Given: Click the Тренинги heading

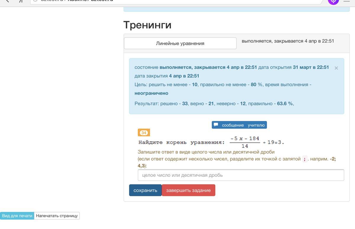Looking at the screenshot, I should 147,25.
